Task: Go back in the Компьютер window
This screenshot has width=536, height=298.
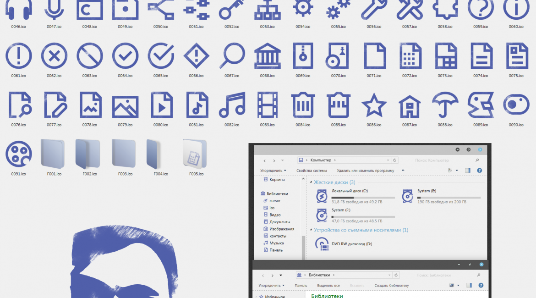Action: (265, 160)
